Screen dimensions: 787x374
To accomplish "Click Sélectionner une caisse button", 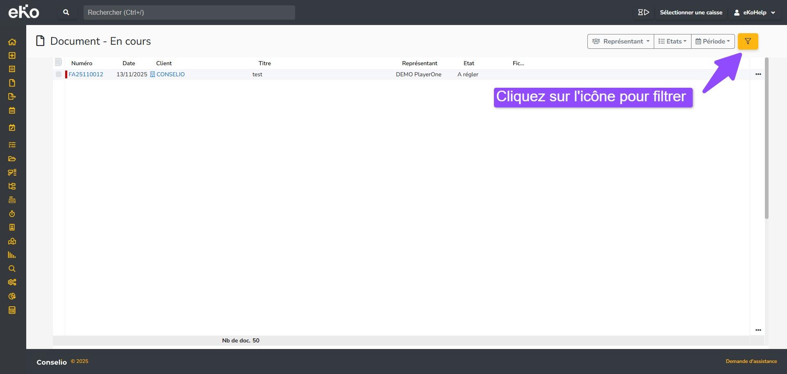I will point(691,12).
